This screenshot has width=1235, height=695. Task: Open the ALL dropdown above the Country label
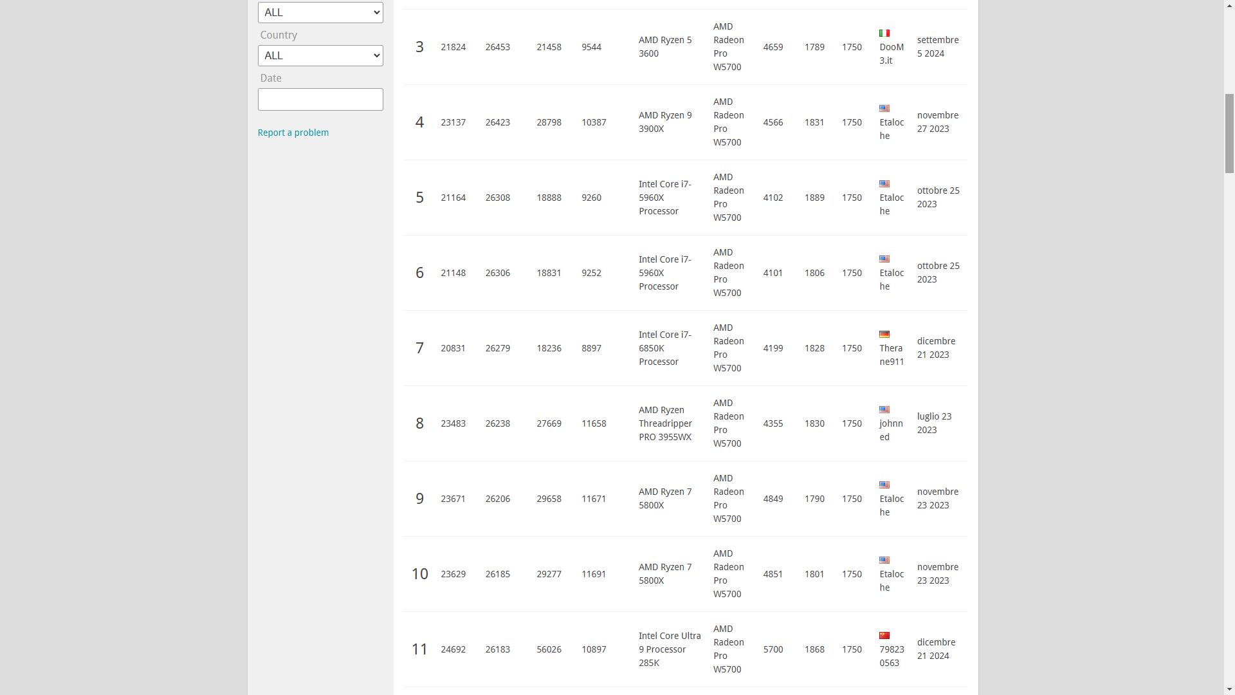[x=320, y=12]
